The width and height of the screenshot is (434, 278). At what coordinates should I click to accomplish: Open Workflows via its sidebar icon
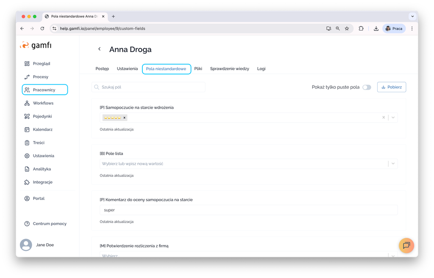27,103
